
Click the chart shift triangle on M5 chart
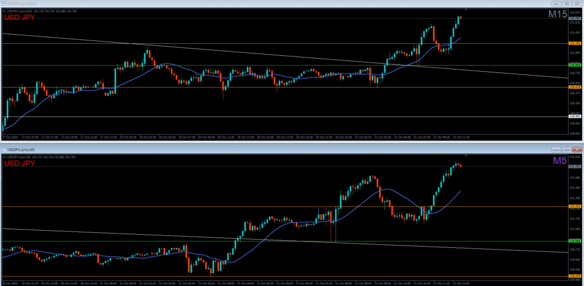click(467, 156)
